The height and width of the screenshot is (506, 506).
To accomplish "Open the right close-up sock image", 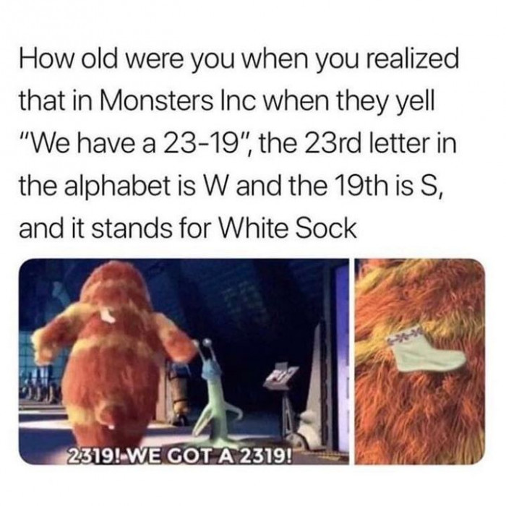I will click(x=420, y=361).
